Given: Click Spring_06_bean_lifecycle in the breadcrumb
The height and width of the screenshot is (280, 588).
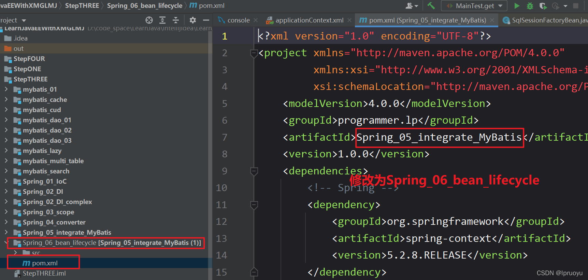Looking at the screenshot, I should click(145, 6).
